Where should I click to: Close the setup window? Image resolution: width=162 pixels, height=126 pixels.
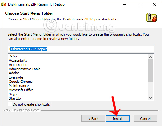154,4
